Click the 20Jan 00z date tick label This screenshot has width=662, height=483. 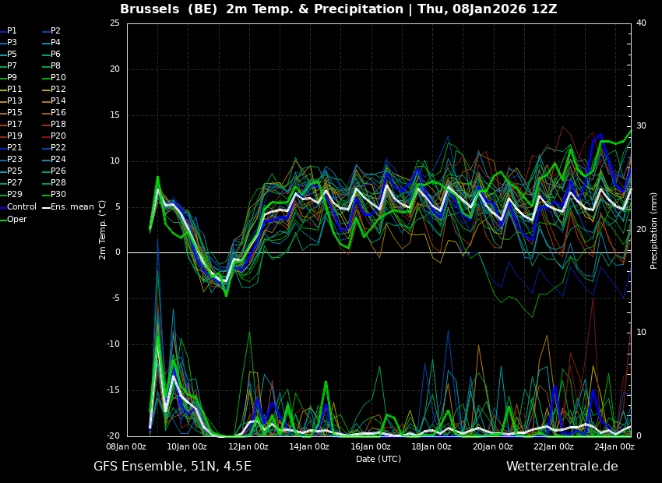pyautogui.click(x=492, y=446)
